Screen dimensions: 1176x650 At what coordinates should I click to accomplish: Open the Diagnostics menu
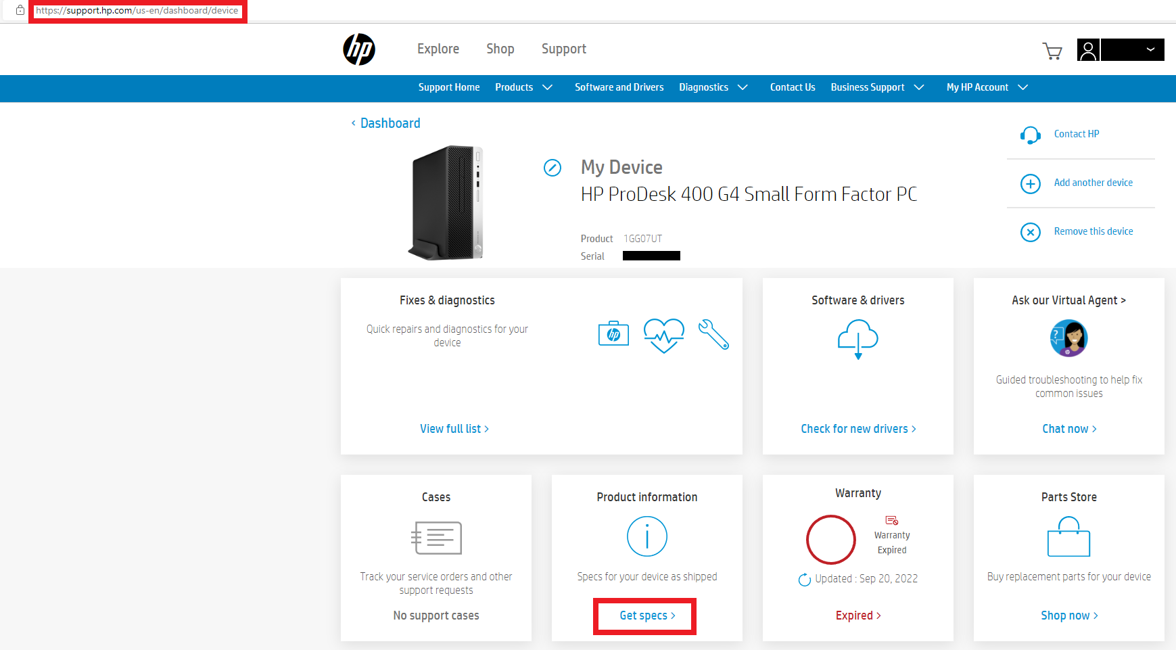pos(713,87)
